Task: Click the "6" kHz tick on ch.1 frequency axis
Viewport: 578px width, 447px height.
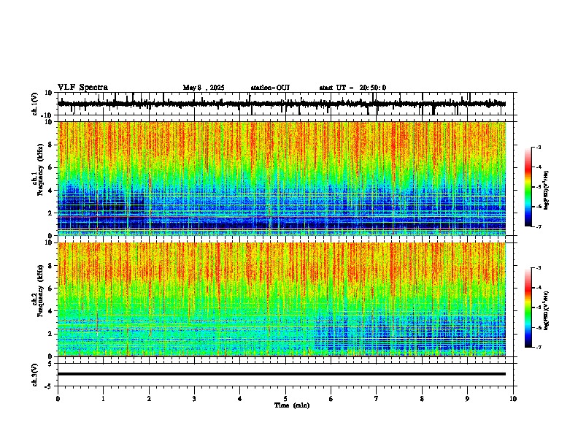Action: (51, 167)
